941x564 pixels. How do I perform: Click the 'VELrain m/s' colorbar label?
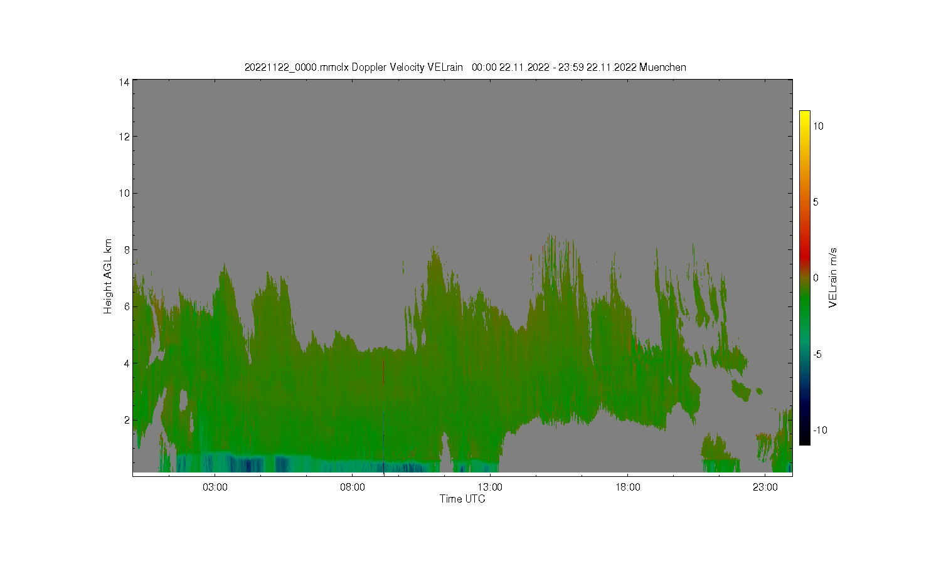[833, 278]
